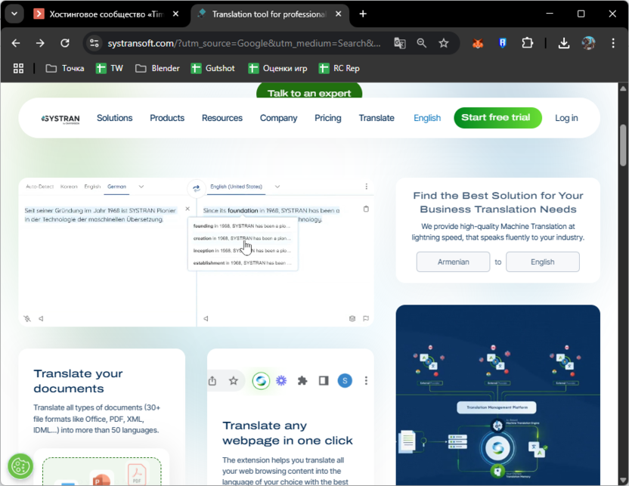Play translated text audio speaker

[x=206, y=319]
